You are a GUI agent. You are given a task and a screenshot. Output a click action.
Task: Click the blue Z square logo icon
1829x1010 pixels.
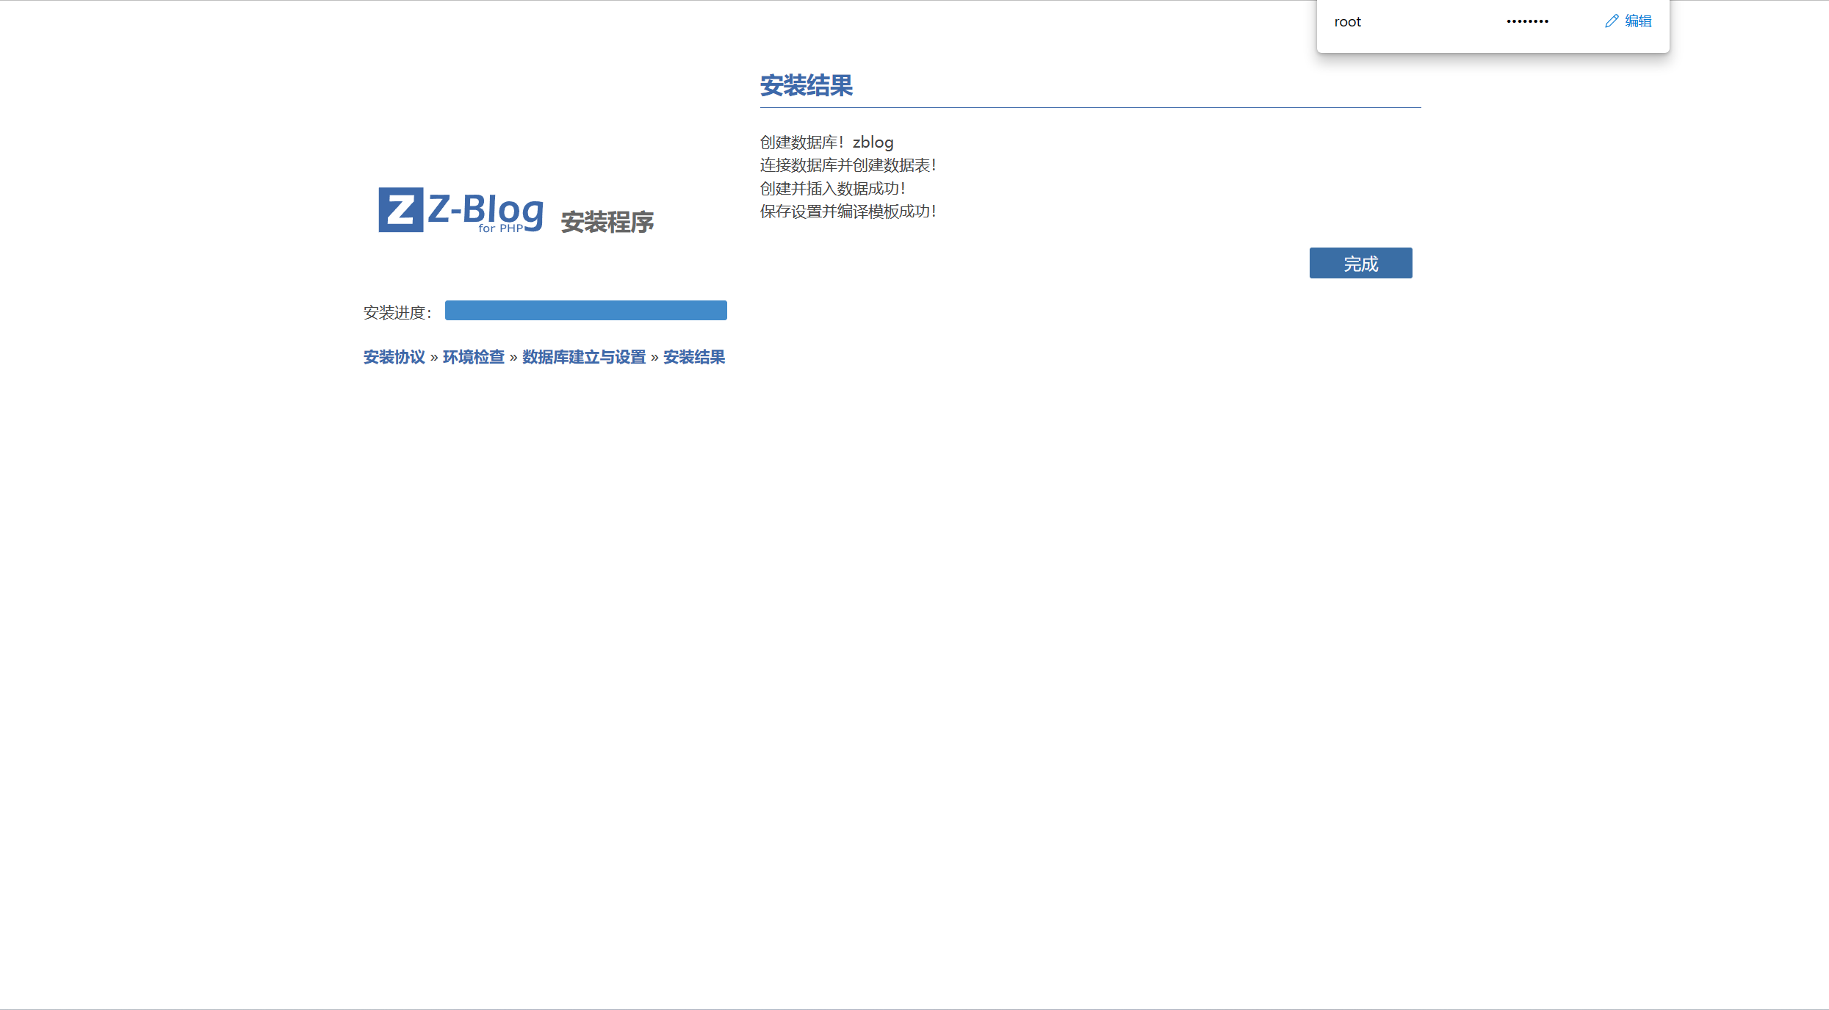point(400,210)
